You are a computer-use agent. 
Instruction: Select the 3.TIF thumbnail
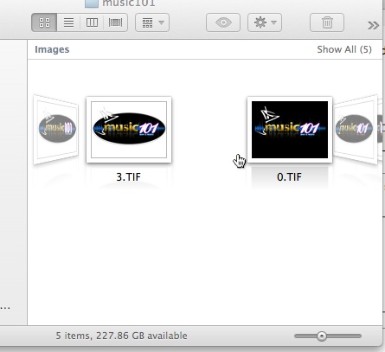click(x=129, y=130)
